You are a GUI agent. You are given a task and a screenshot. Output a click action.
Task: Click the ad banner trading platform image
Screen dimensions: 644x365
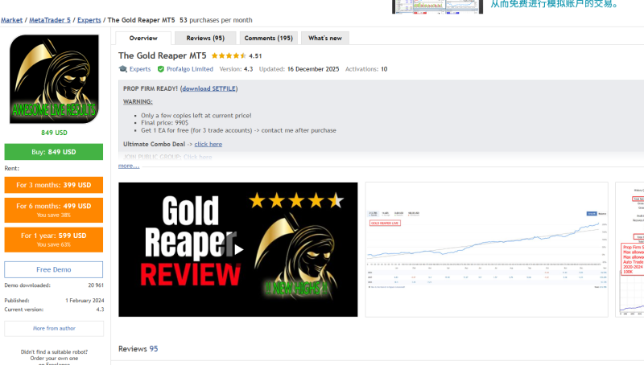(437, 6)
